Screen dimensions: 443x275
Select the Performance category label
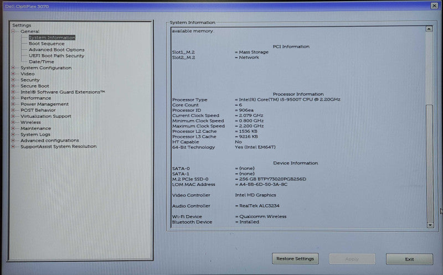36,98
